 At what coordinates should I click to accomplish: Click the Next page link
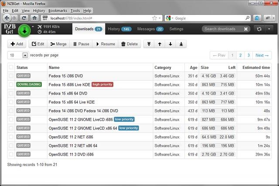pos(262,55)
